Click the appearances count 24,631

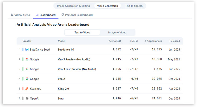point(157,98)
